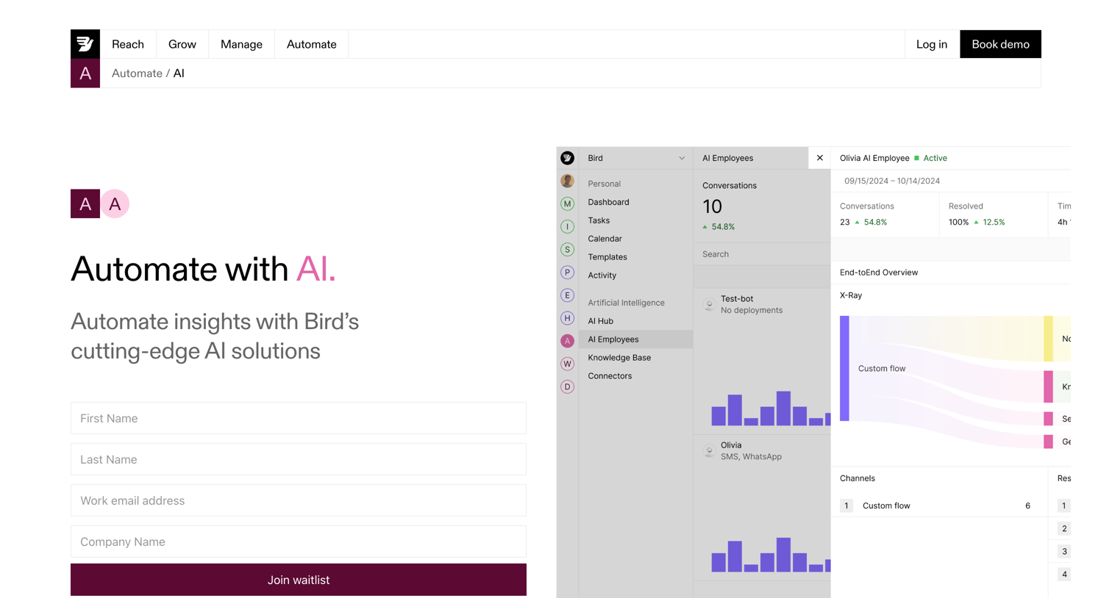Viewport: 1112px width, 598px height.
Task: Click the dark A badge beside the Automate breadcrumb
Action: (85, 73)
